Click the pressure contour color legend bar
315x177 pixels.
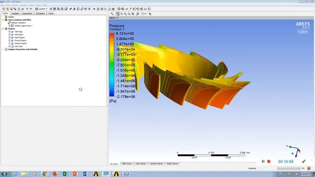pyautogui.click(x=112, y=65)
